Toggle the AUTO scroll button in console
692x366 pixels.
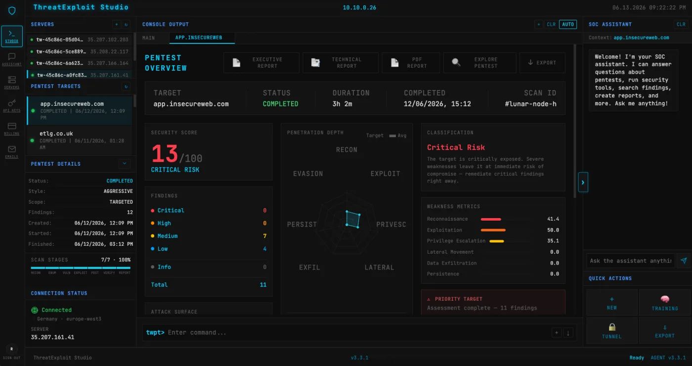[568, 24]
